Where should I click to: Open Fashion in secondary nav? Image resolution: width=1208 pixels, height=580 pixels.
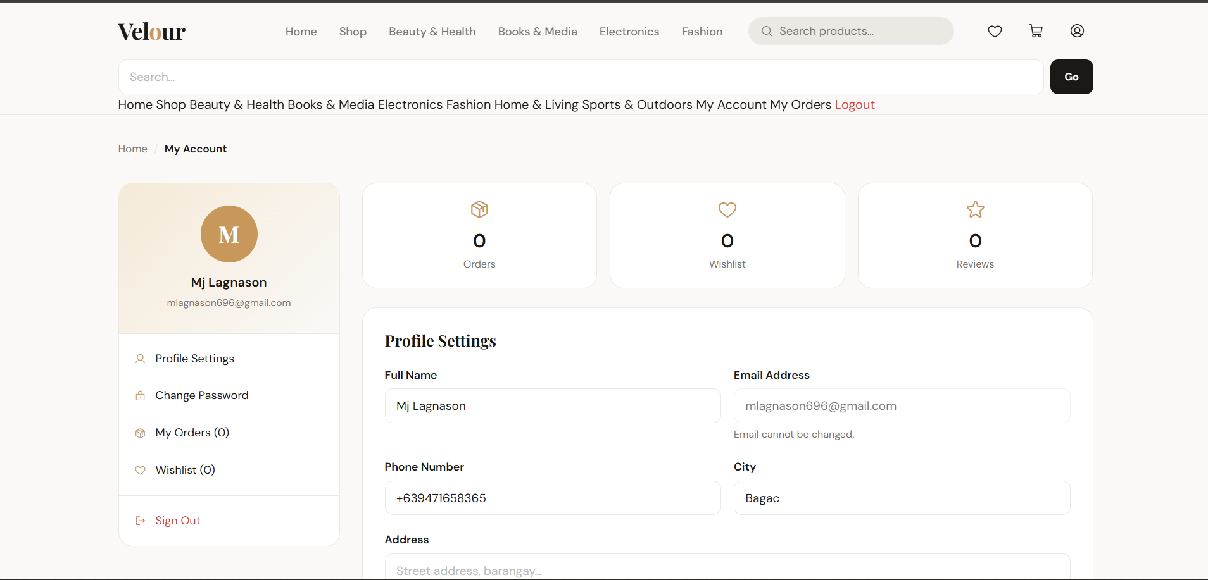(x=469, y=105)
